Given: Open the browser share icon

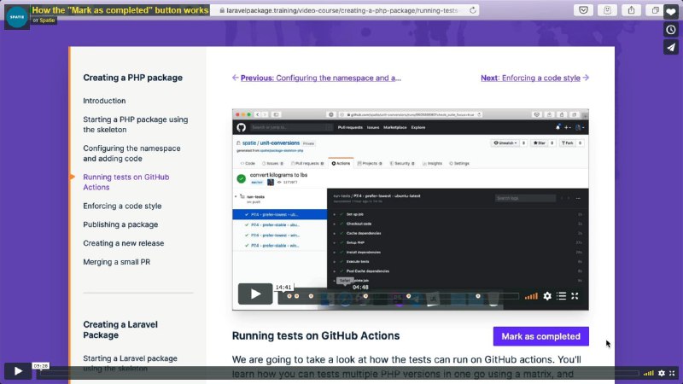Looking at the screenshot, I should point(631,10).
